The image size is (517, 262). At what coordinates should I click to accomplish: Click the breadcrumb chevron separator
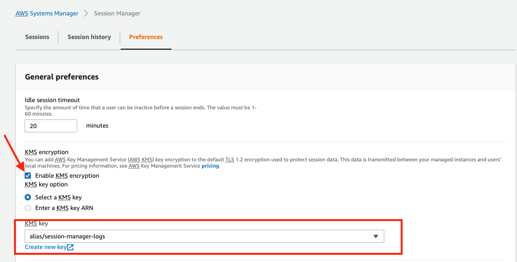(x=86, y=13)
